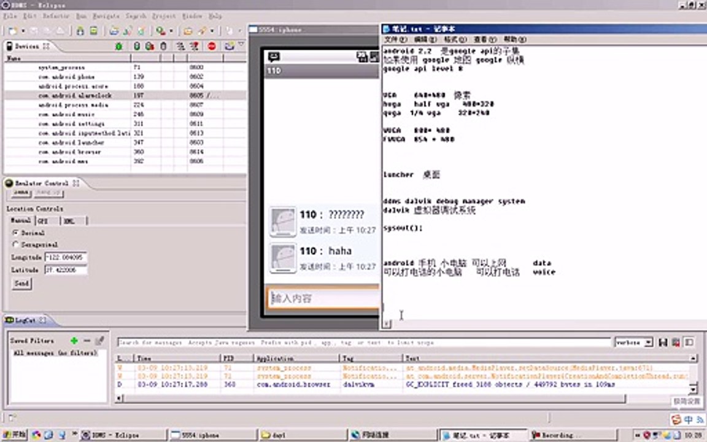The image size is (707, 442).
Task: Click the Cause GC trash can icon
Action: click(x=163, y=46)
